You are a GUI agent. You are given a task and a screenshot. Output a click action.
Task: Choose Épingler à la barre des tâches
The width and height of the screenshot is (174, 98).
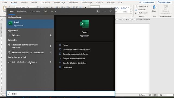(x=74, y=63)
